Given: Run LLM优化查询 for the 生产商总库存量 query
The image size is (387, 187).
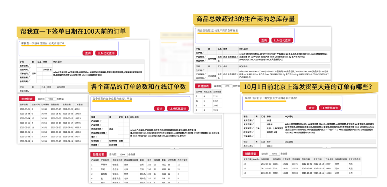Looking at the screenshot, I should [282, 40].
